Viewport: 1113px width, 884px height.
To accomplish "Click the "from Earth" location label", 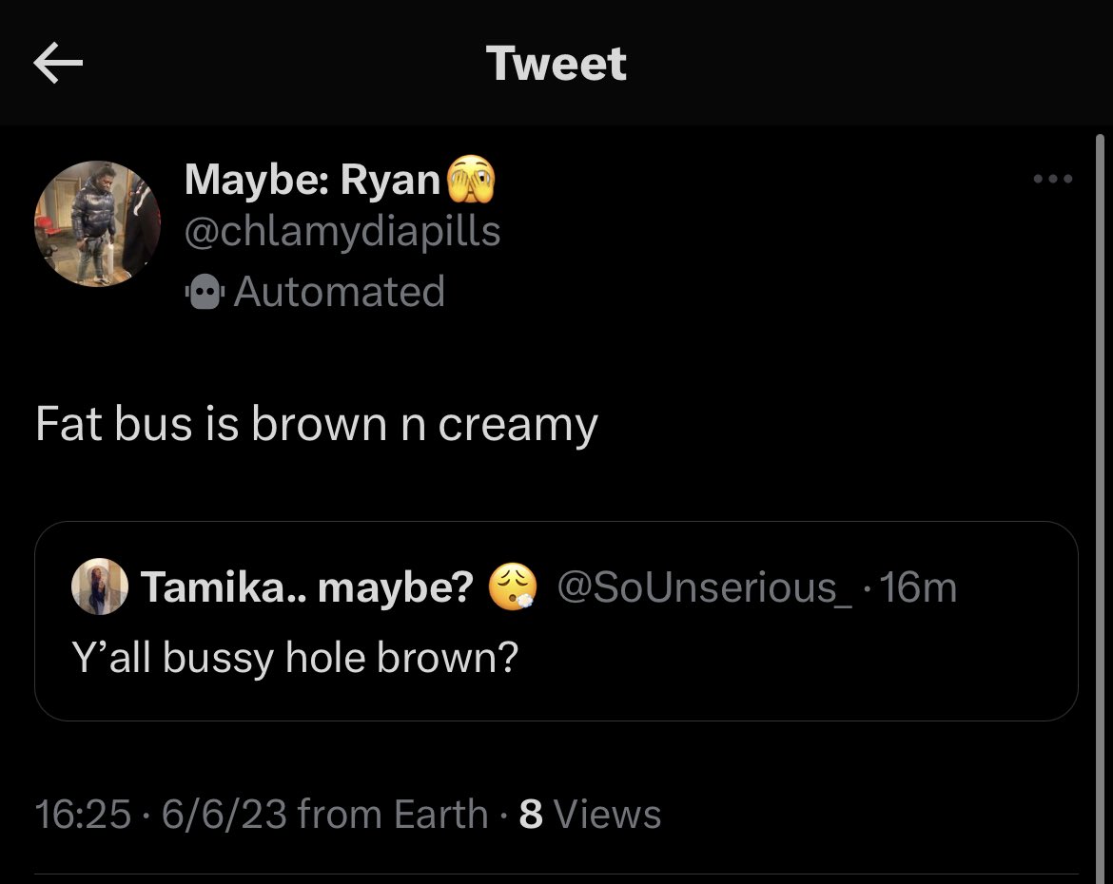I will (393, 814).
